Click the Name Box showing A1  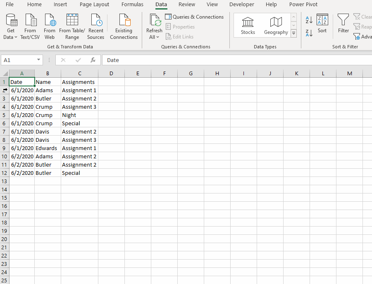coord(19,60)
